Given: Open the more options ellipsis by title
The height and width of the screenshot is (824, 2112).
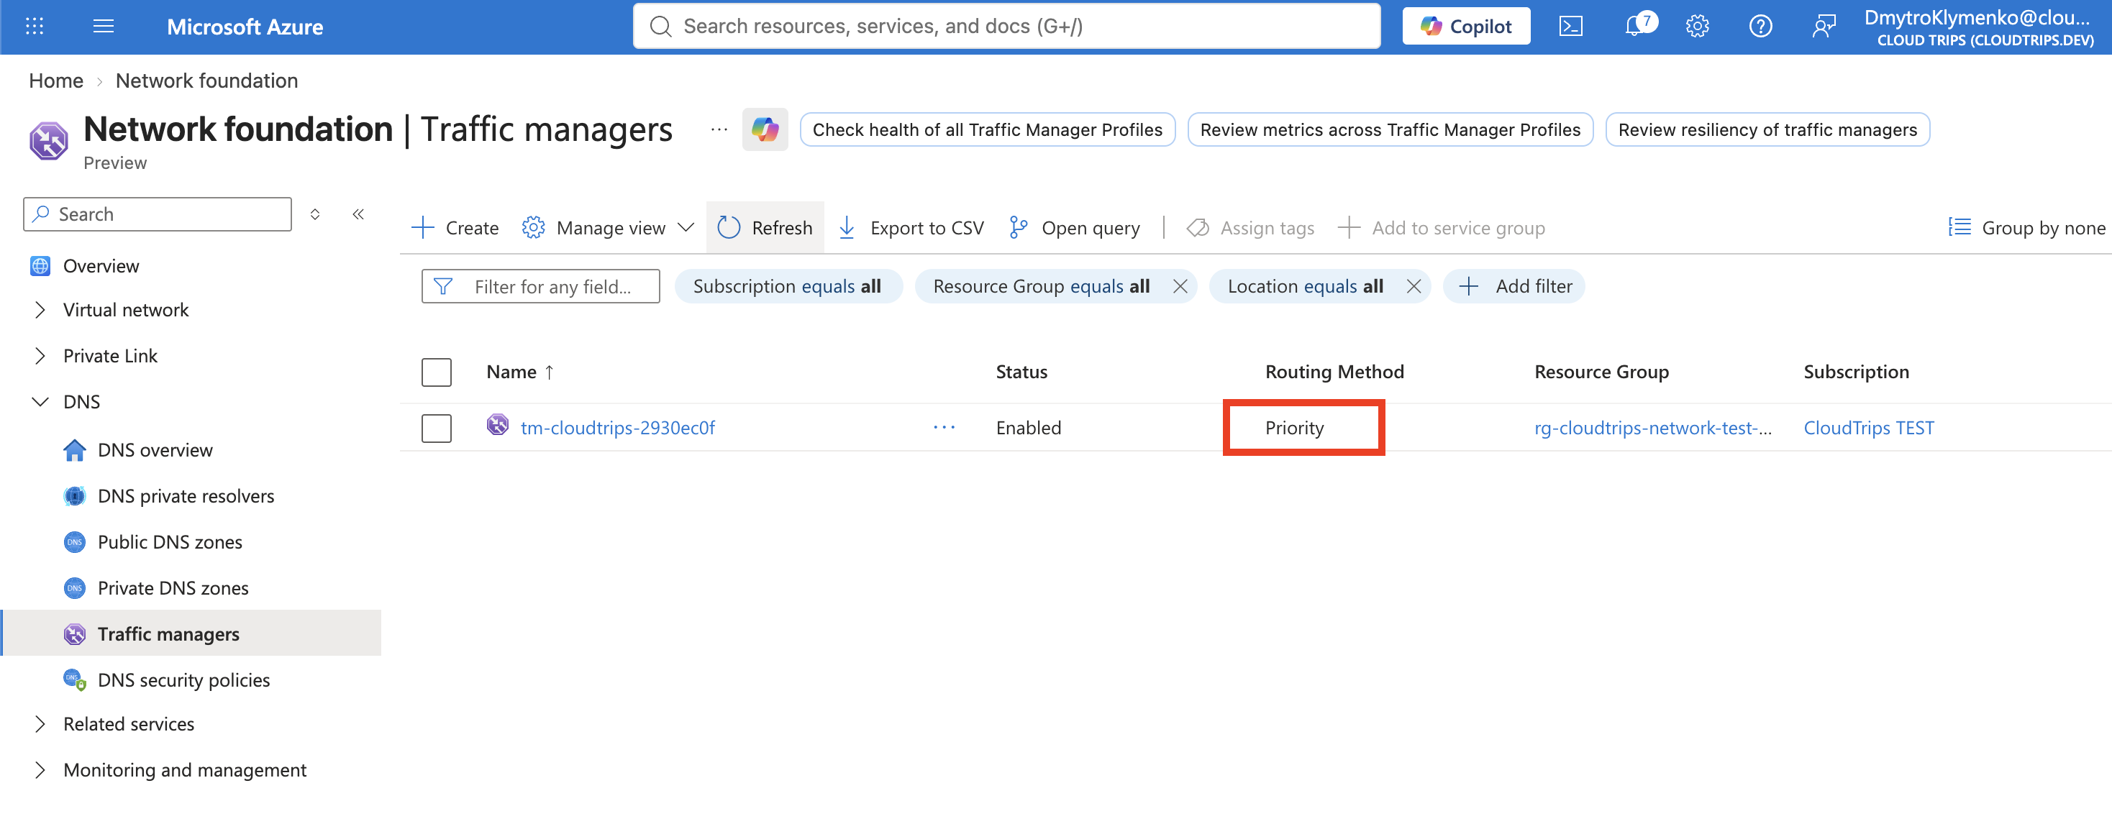Looking at the screenshot, I should [x=719, y=129].
